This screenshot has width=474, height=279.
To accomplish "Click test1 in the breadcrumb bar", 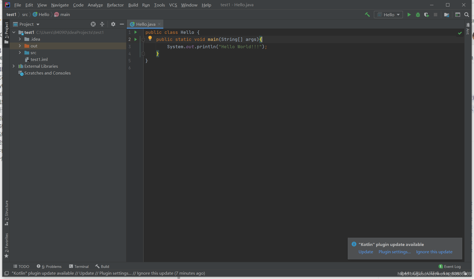I will 11,15.
